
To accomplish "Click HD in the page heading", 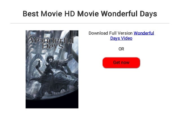I will pyautogui.click(x=70, y=14).
